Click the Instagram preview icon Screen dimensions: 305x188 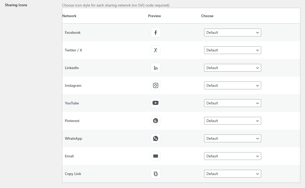(x=156, y=85)
